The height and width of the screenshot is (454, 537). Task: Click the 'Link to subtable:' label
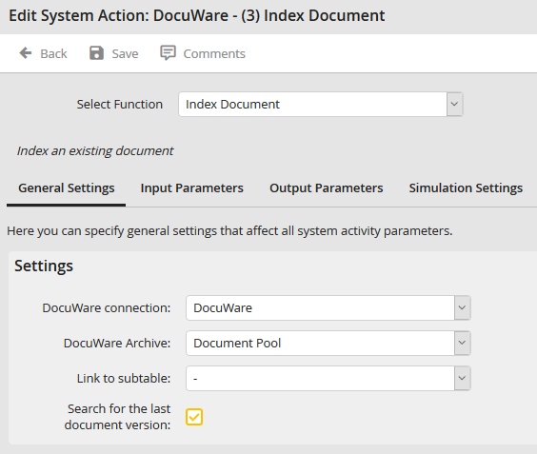tap(124, 379)
